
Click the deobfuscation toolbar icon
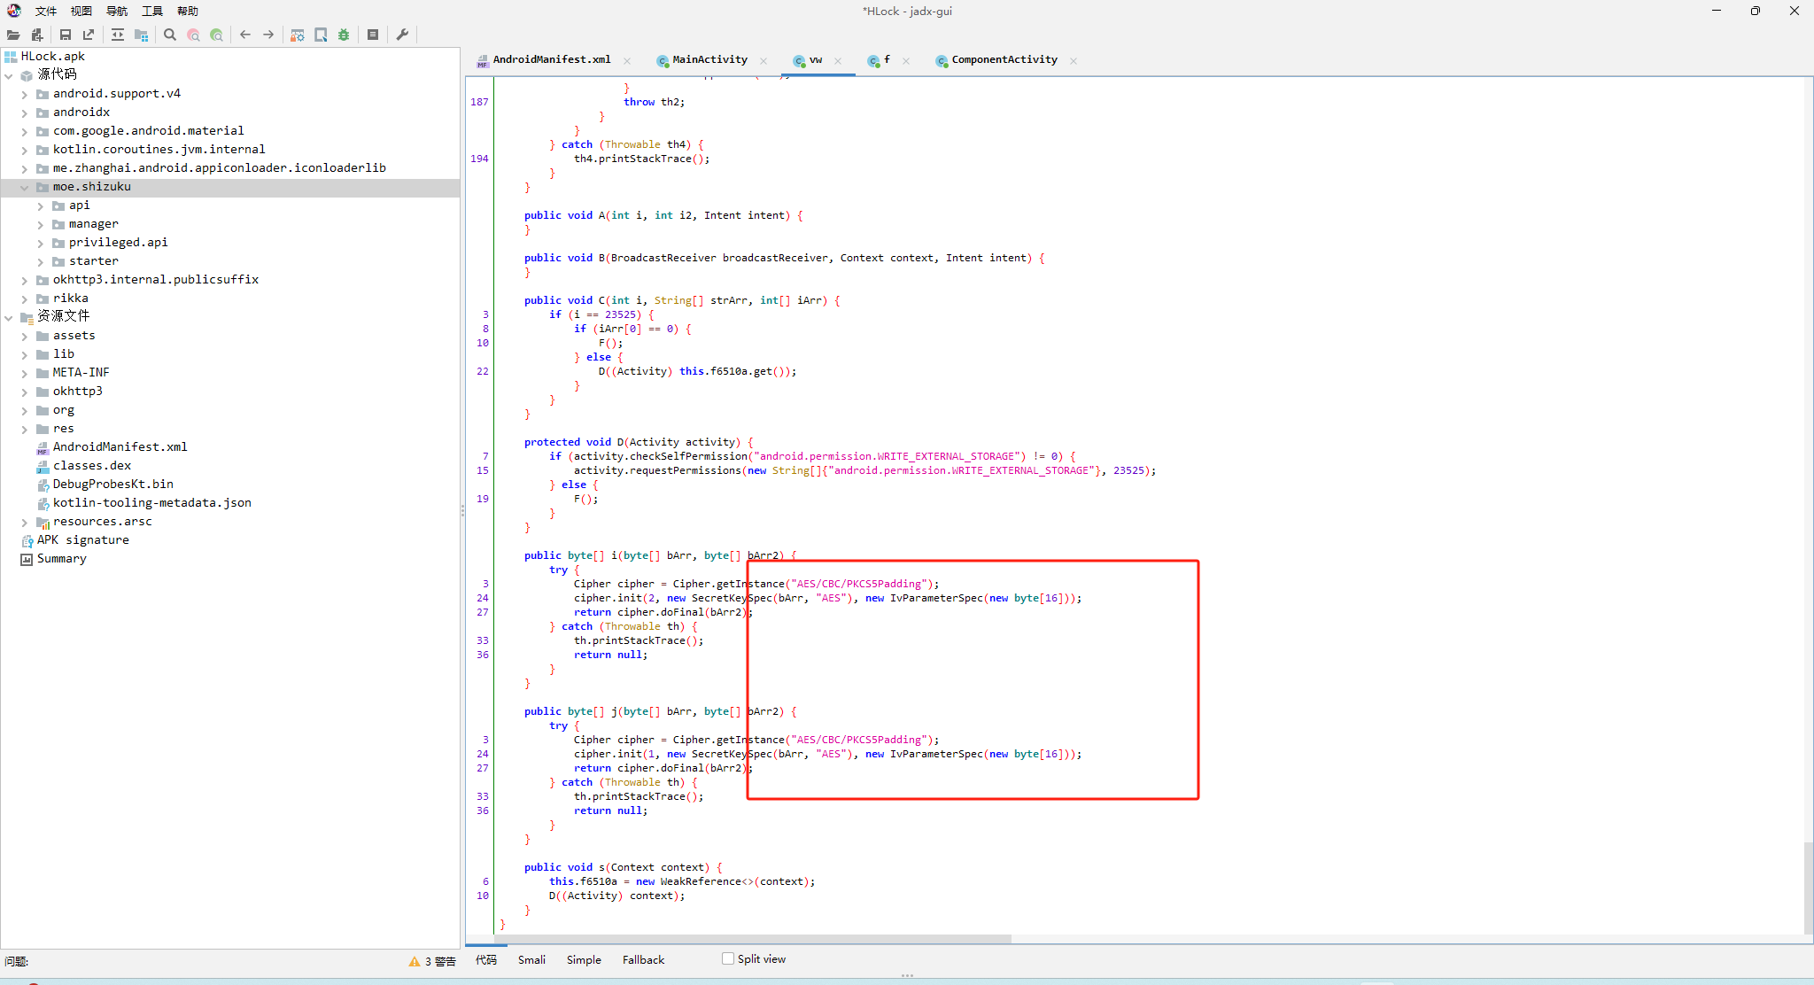[298, 35]
